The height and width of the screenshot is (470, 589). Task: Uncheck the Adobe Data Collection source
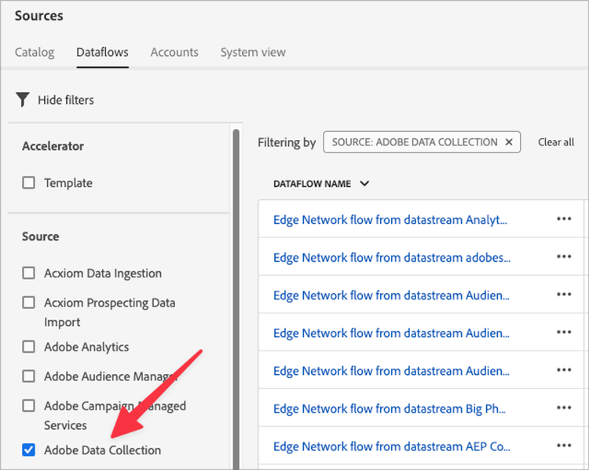click(28, 450)
